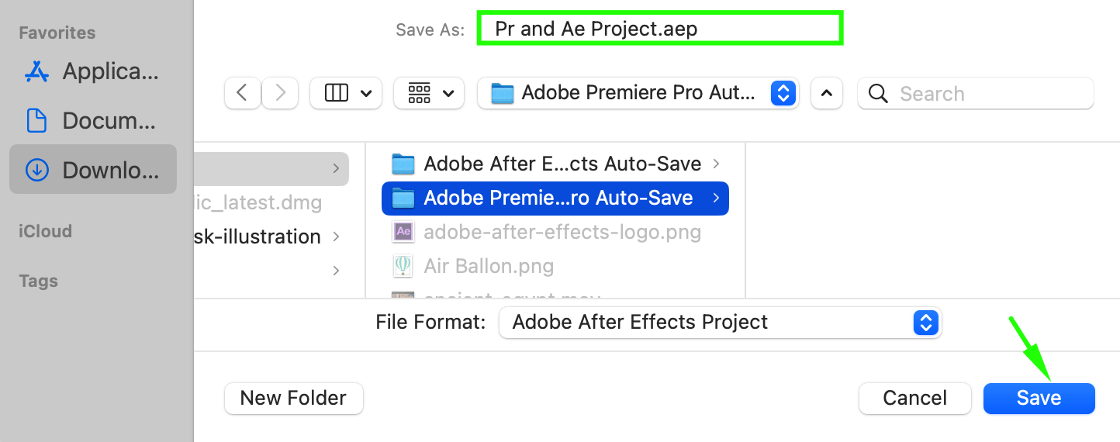Expand the Adobe After Effects Auto-Save folder chevron

(715, 164)
